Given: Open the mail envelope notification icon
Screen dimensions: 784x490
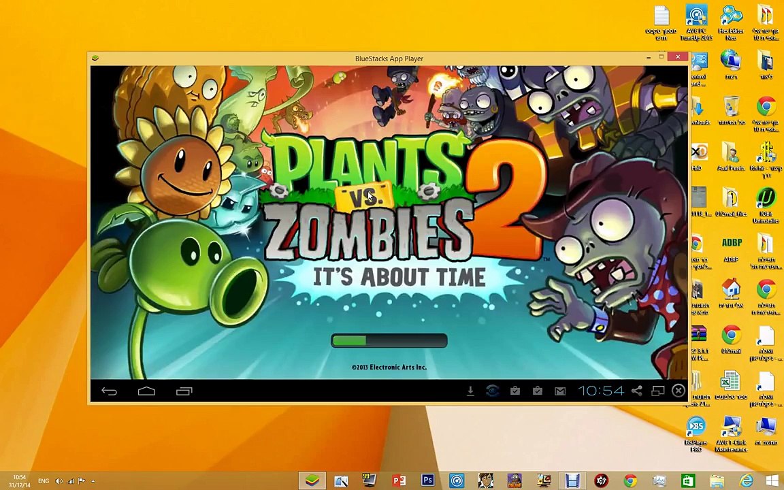Looking at the screenshot, I should pyautogui.click(x=560, y=391).
